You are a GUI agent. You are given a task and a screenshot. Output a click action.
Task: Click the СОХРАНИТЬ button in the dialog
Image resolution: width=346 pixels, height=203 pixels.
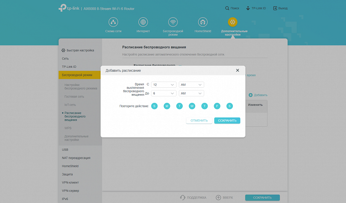tap(227, 121)
